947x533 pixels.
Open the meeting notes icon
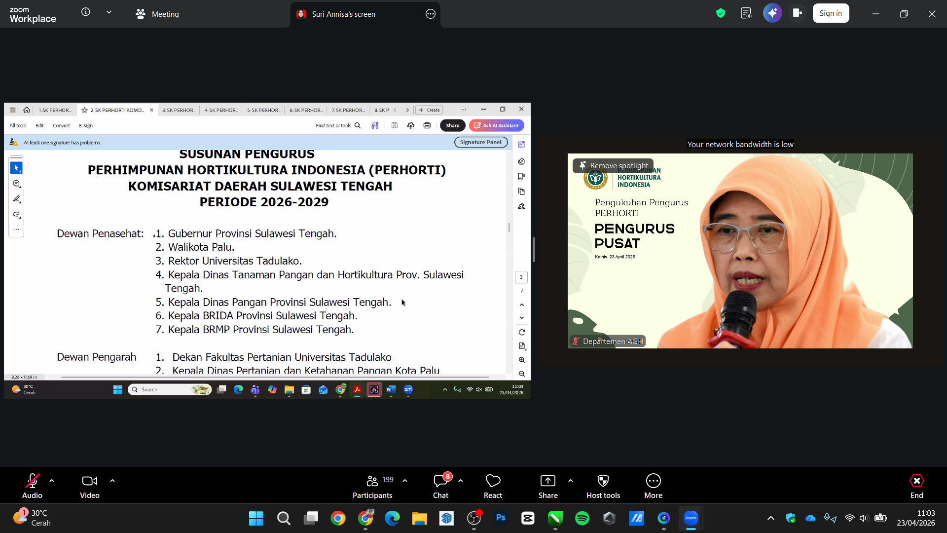(746, 13)
